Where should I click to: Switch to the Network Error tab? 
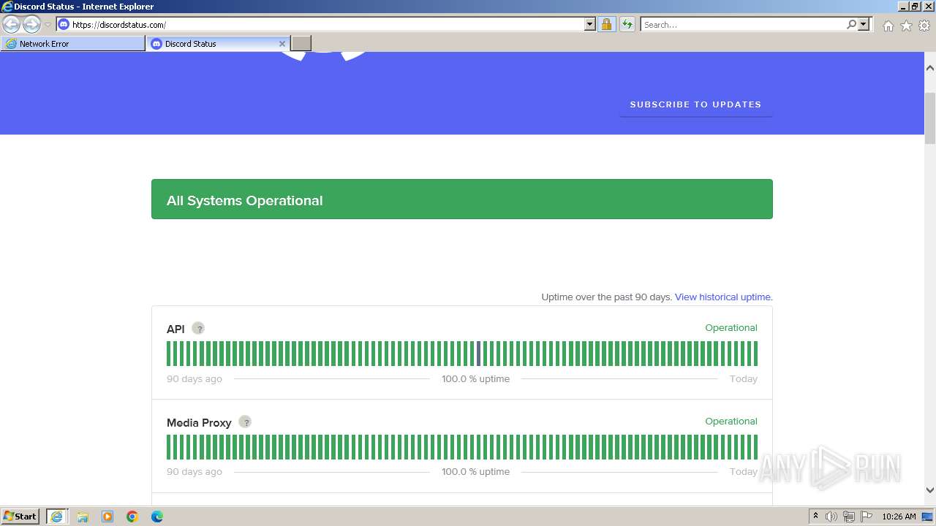pyautogui.click(x=73, y=44)
